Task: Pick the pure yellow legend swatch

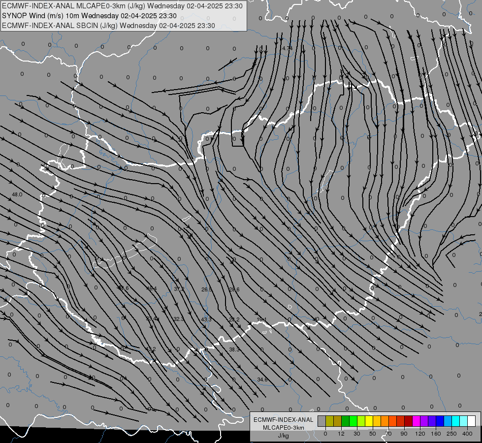Action: [369, 421]
